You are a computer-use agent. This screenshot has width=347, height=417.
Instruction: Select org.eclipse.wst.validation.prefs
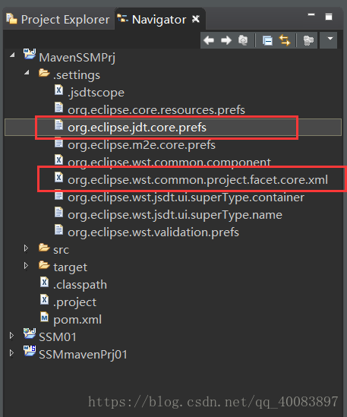[153, 232]
